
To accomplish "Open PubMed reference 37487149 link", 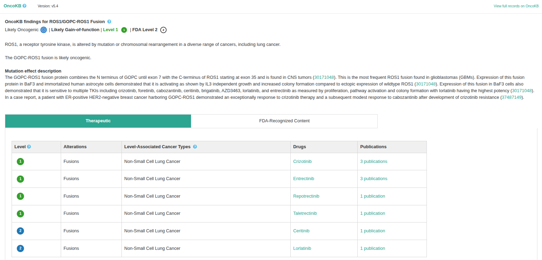I will click(512, 97).
